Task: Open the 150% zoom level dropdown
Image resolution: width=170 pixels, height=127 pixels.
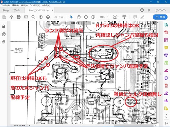Action: click(x=104, y=17)
